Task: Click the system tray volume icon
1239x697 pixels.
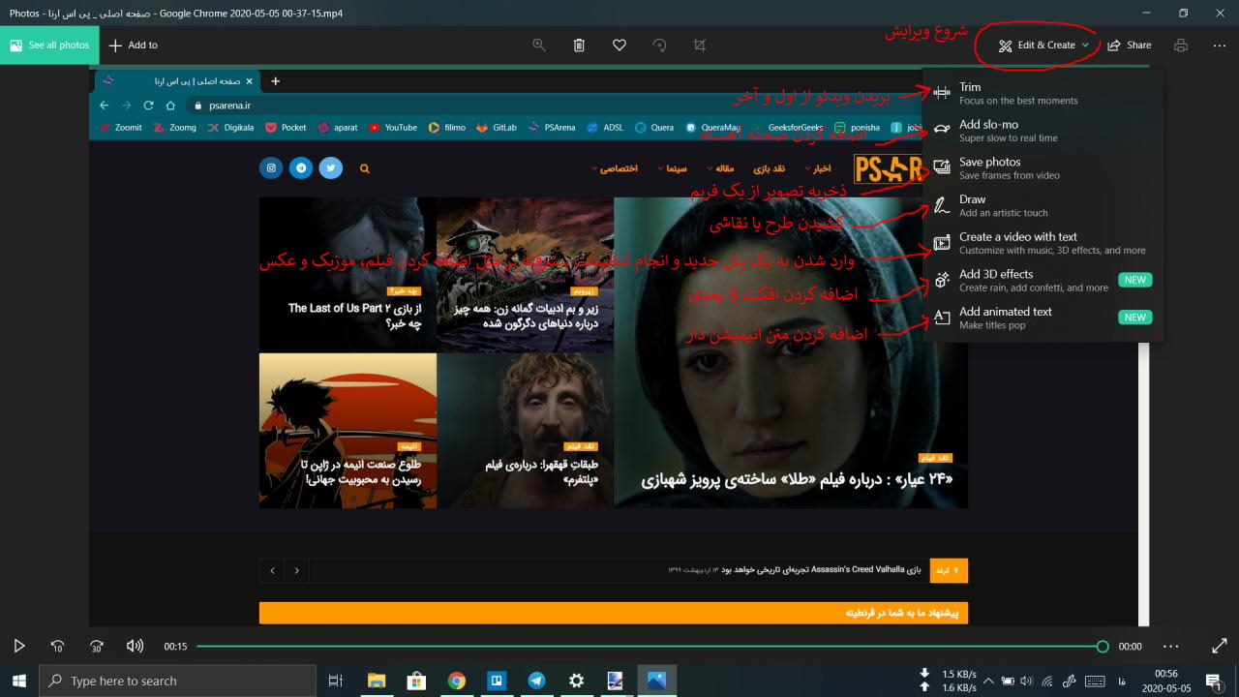Action: coord(1027,681)
